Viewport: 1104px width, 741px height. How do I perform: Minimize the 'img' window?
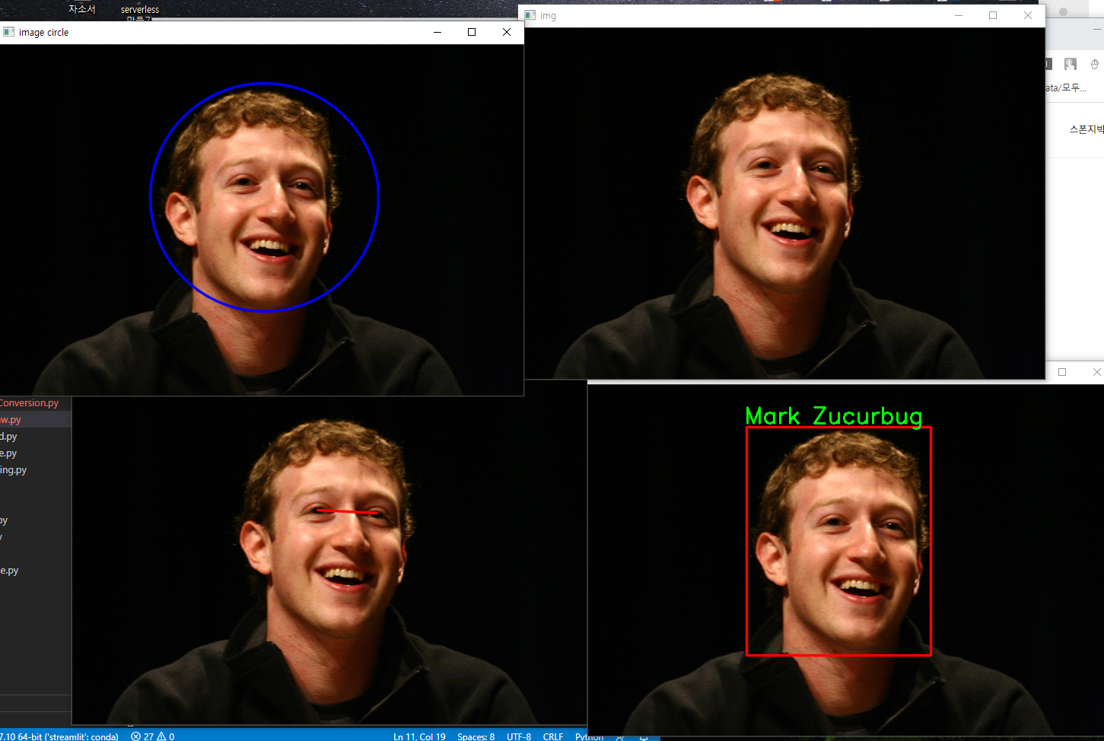click(x=959, y=15)
